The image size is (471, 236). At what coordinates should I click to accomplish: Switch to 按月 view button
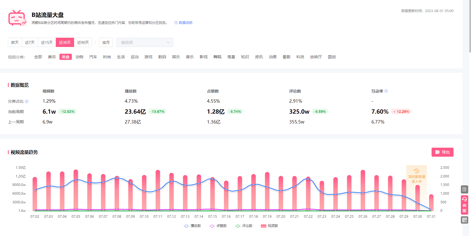pyautogui.click(x=106, y=42)
